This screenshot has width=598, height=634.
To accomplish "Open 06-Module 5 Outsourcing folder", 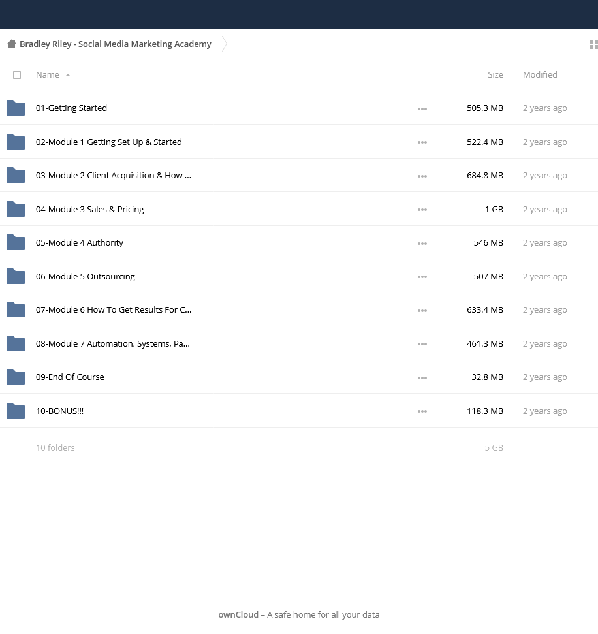I will click(86, 276).
